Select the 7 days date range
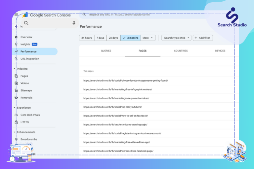 click(x=100, y=38)
